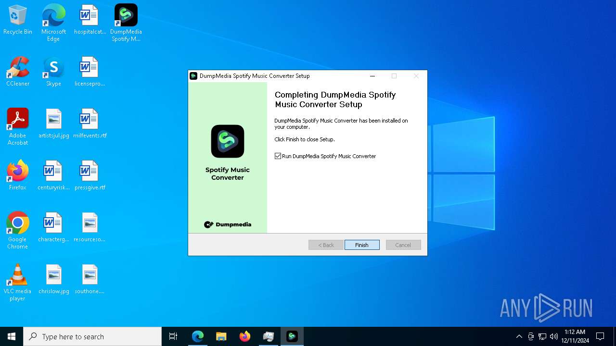Minimize the Setup window
Viewport: 616px width, 346px height.
tap(372, 76)
